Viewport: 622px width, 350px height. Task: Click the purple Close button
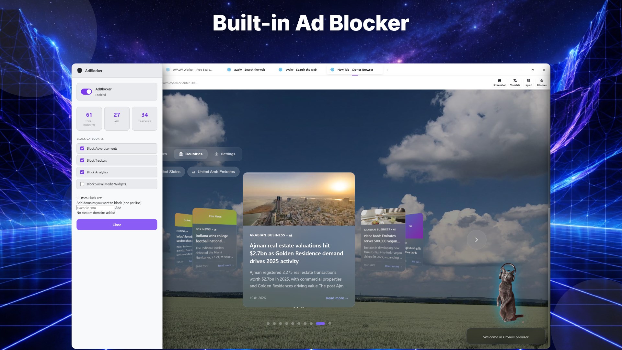pos(117,225)
